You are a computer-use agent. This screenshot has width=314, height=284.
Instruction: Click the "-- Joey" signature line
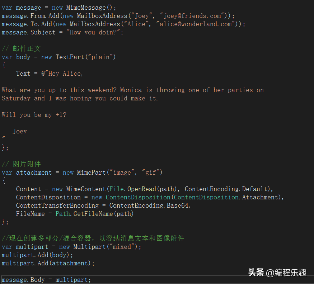(x=14, y=131)
